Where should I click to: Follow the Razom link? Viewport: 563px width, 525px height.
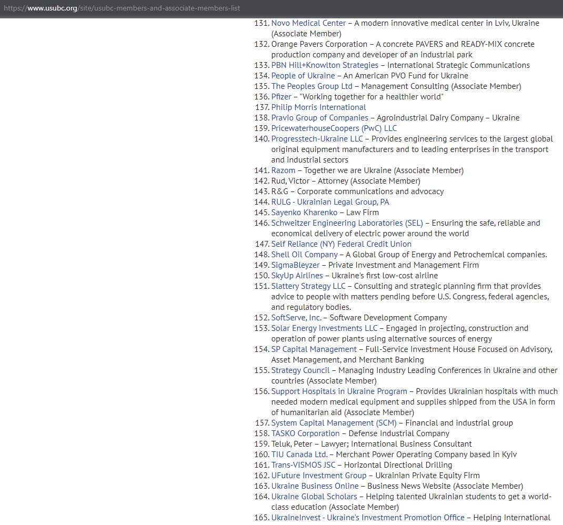[x=283, y=170]
